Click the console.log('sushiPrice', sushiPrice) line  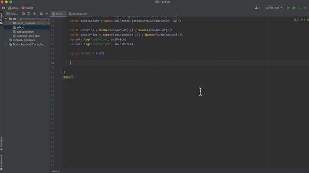point(101,44)
